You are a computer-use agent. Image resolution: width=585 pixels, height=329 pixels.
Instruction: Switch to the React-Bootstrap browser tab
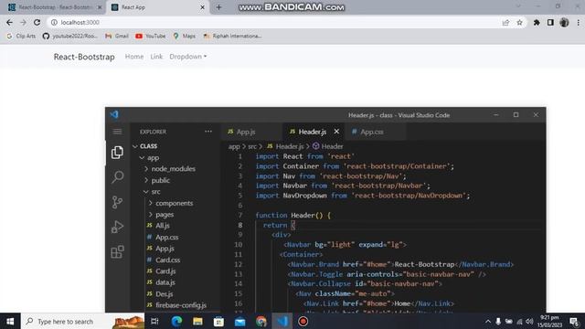click(x=55, y=7)
